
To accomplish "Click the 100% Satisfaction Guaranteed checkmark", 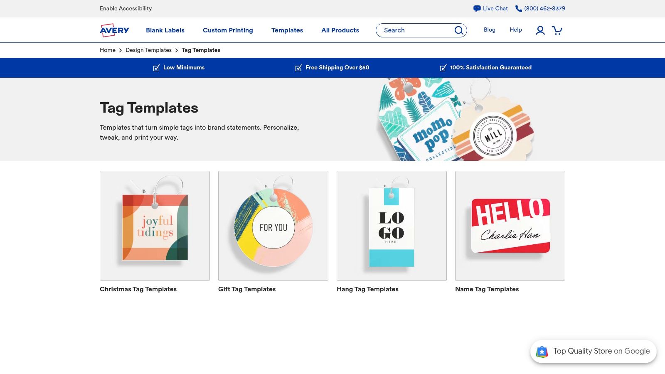I will [443, 68].
